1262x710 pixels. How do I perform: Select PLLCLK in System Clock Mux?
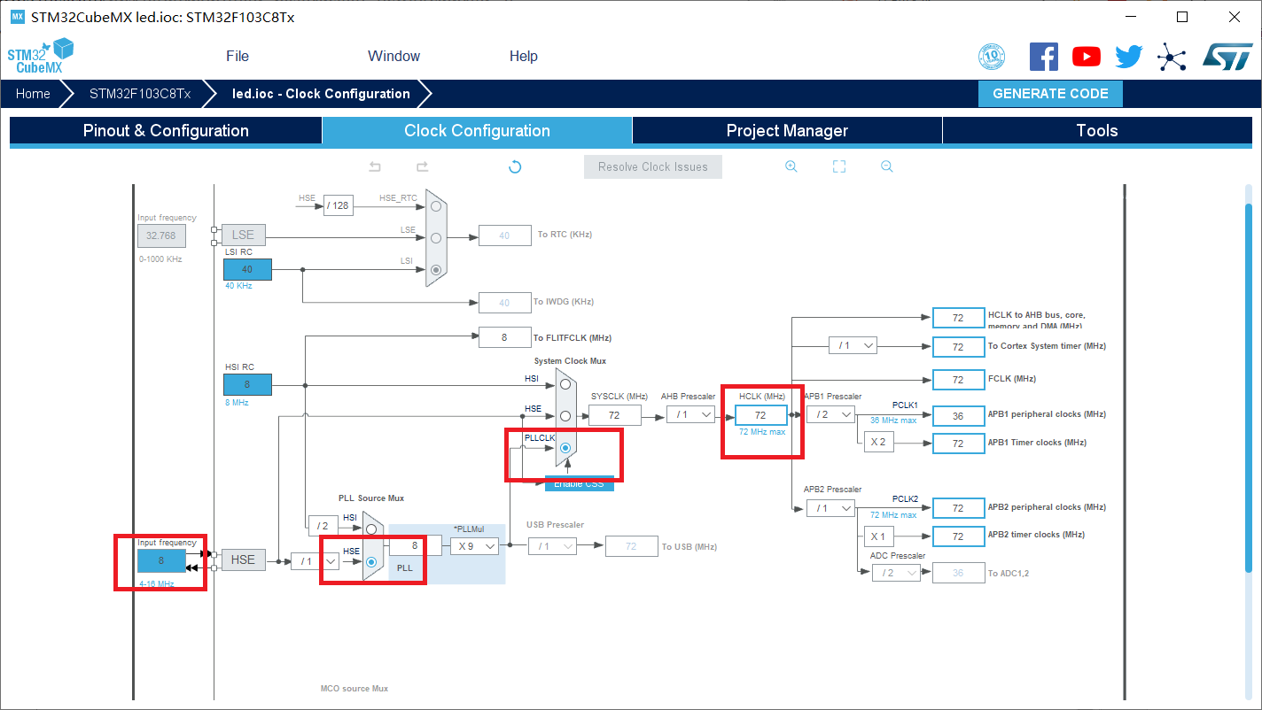coord(565,448)
